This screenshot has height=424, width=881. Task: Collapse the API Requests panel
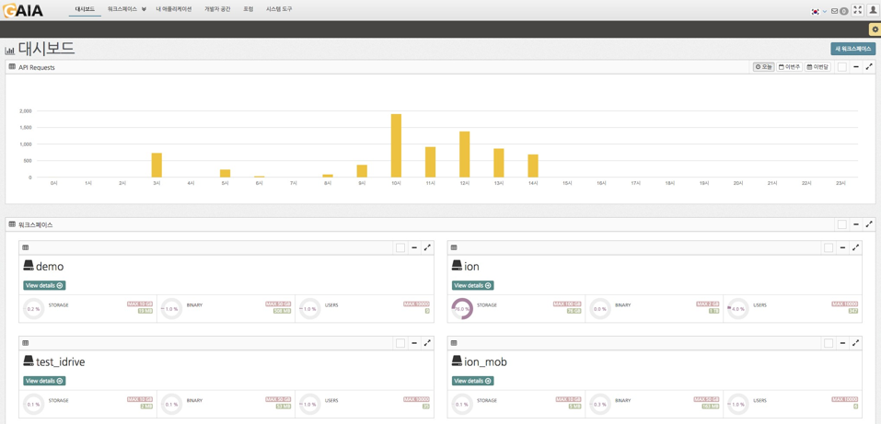[x=855, y=67]
